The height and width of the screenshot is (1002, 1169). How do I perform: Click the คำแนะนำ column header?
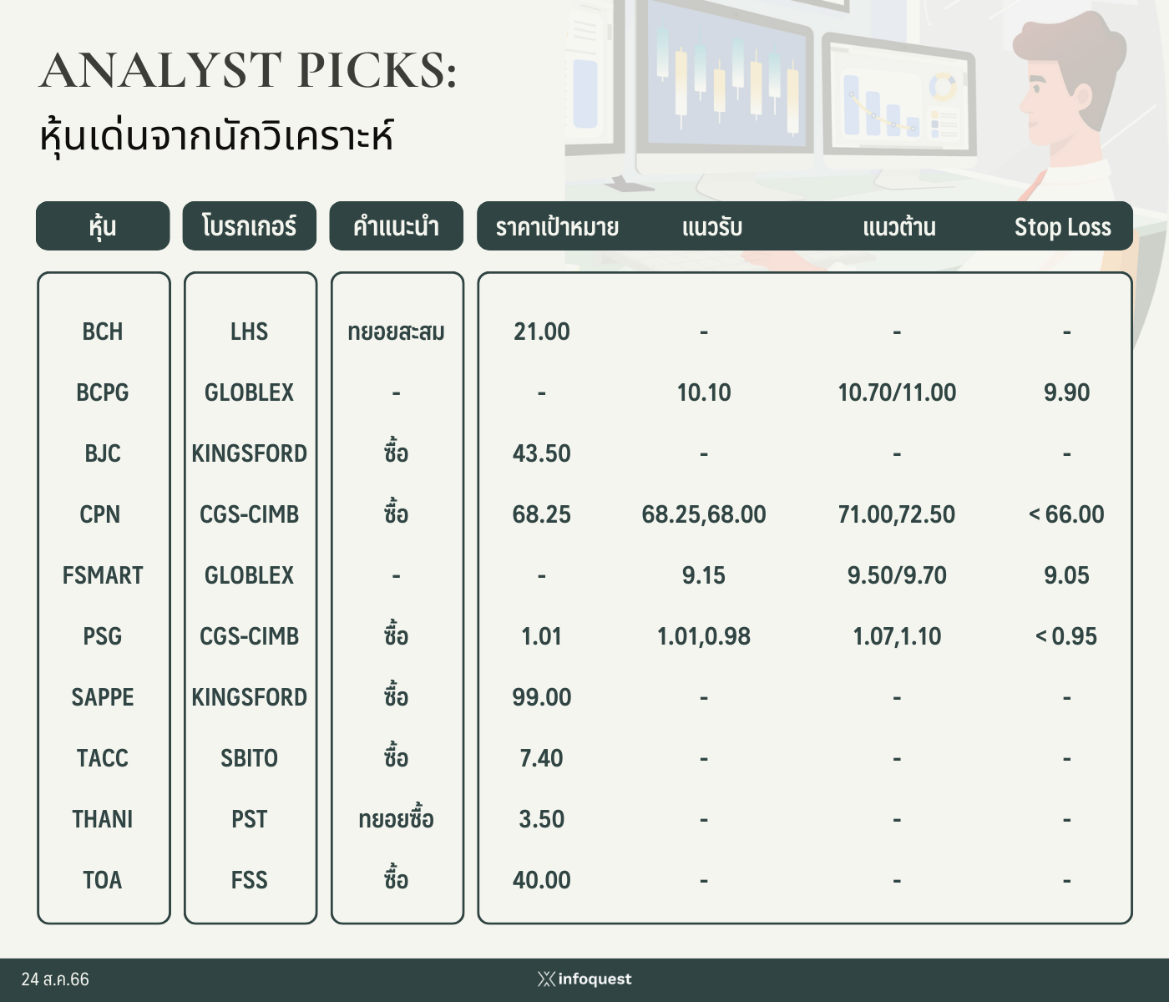click(396, 225)
